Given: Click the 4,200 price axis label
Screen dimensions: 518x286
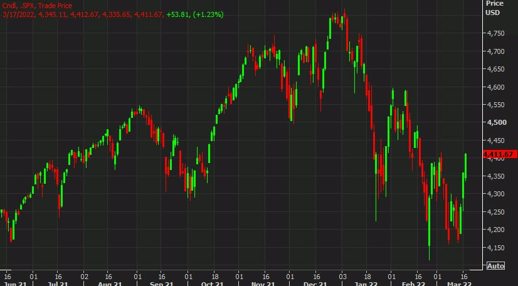Looking at the screenshot, I should click(495, 230).
